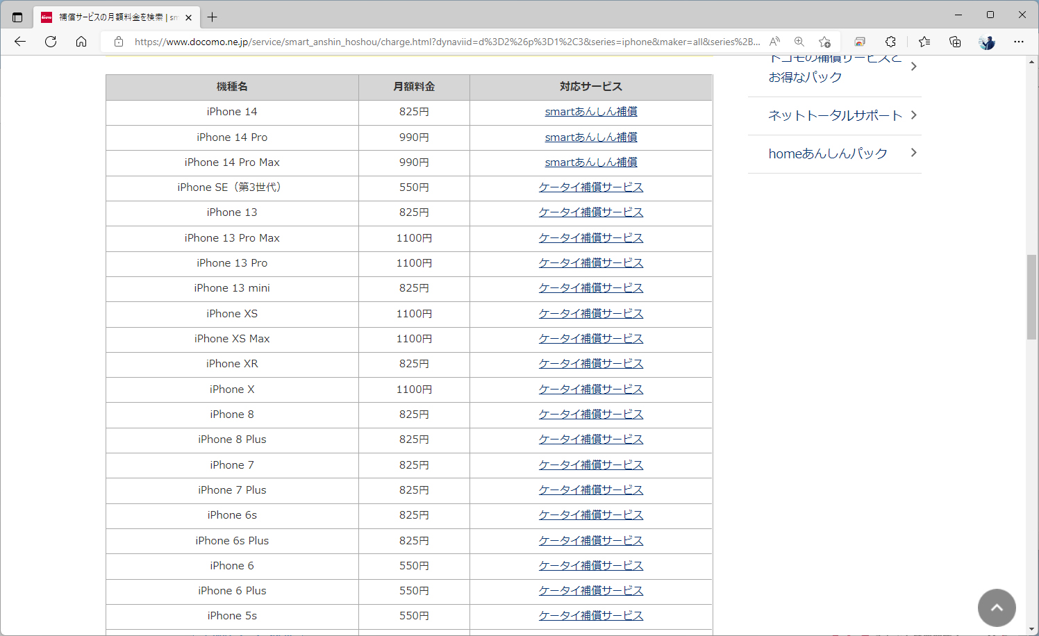Select the iPhone 5s model cell

232,616
